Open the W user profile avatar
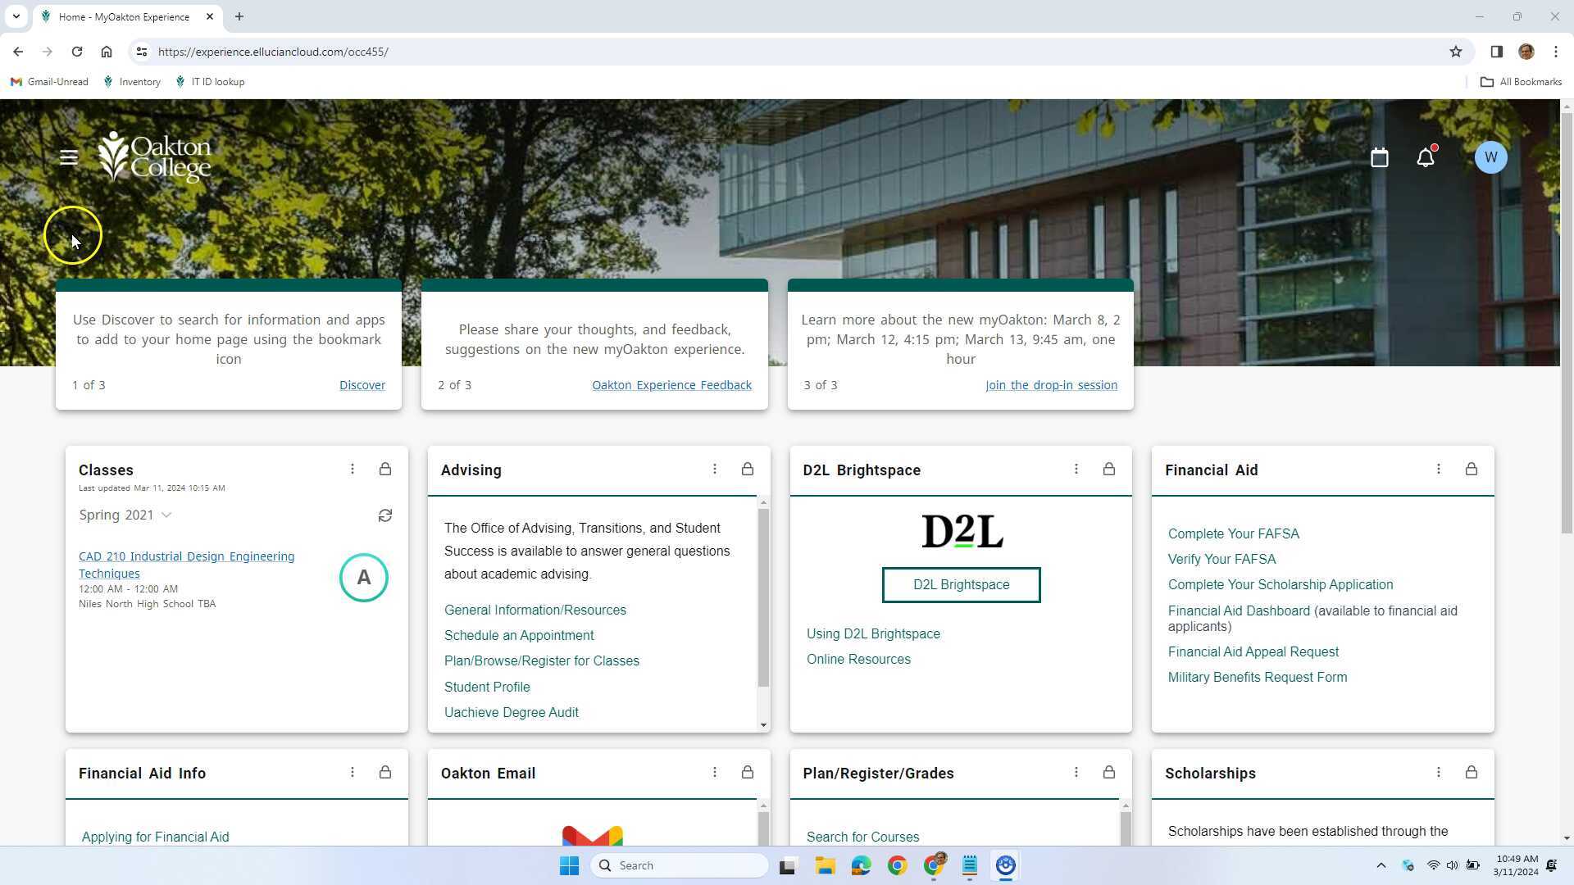 coord(1490,157)
